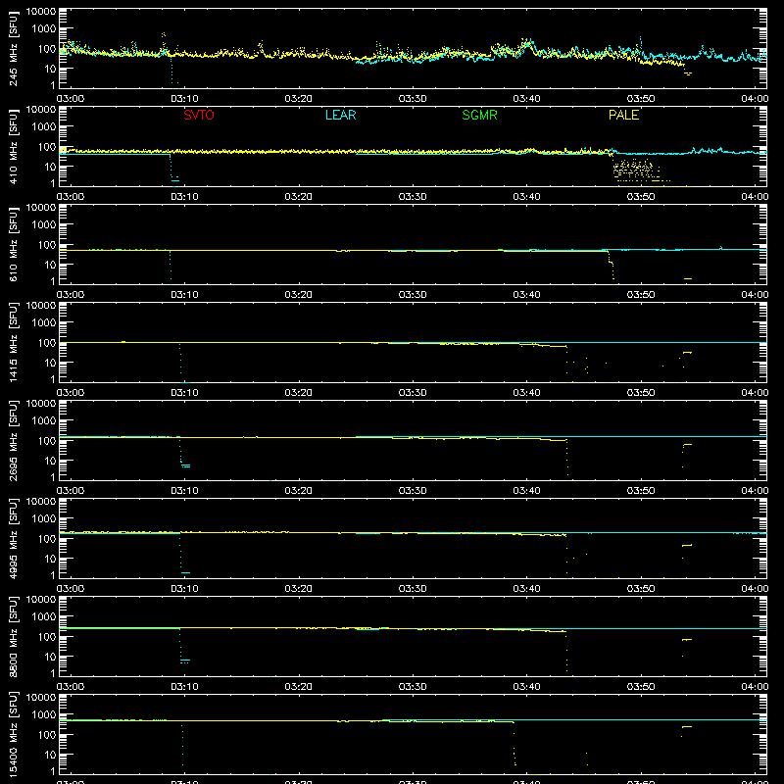Click the 10 y-axis value on the 1415 MHz plot
784x784 pixels.
tap(50, 363)
